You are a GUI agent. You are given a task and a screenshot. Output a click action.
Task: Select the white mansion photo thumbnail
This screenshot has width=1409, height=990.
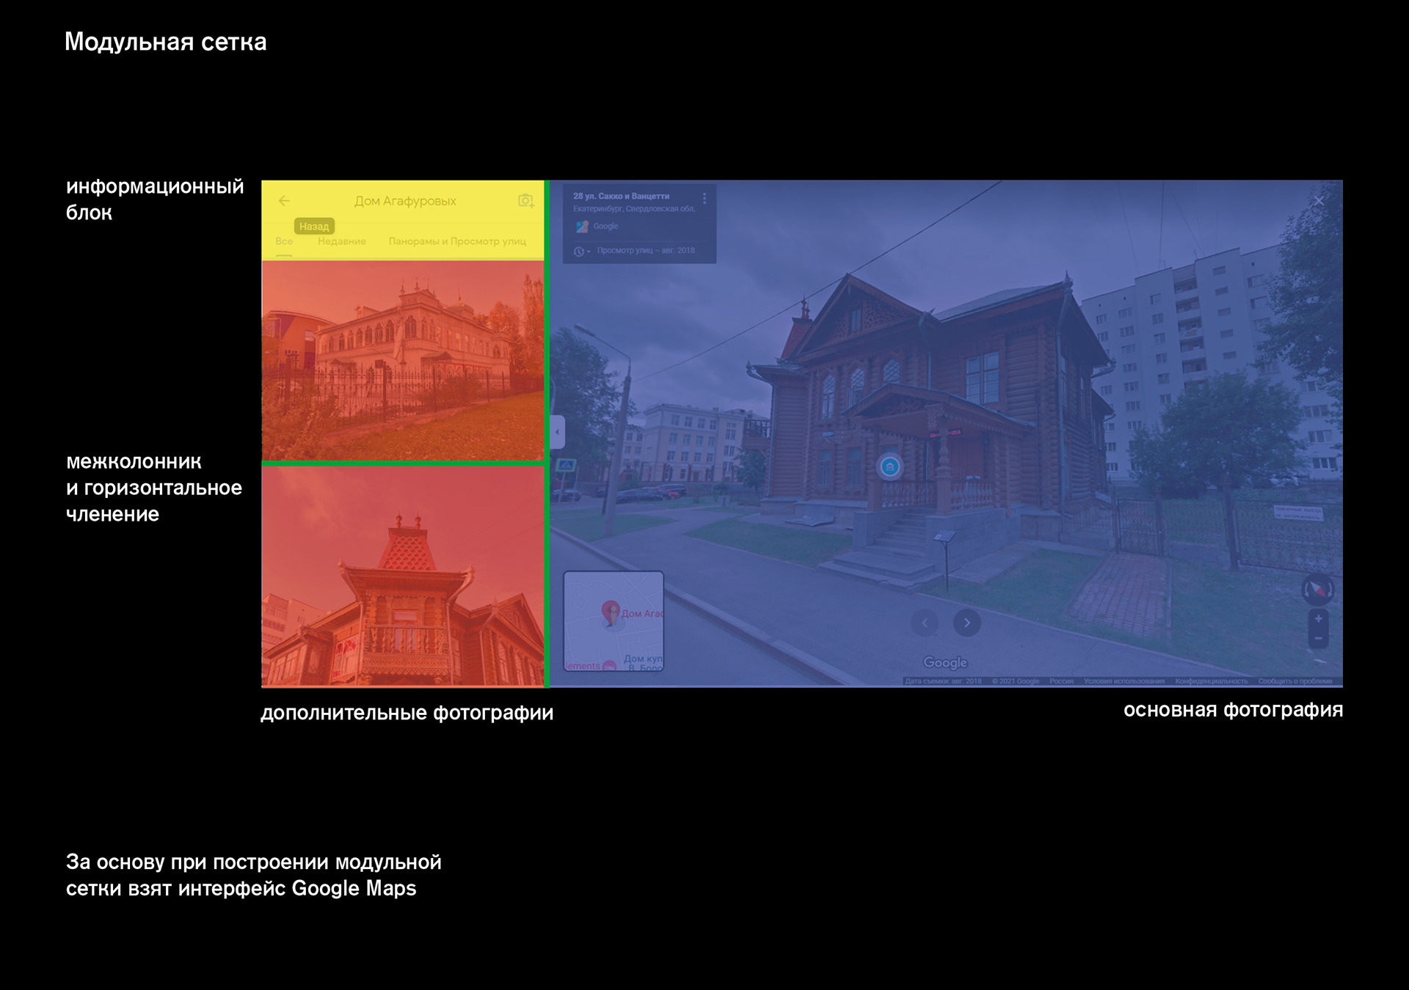(402, 361)
